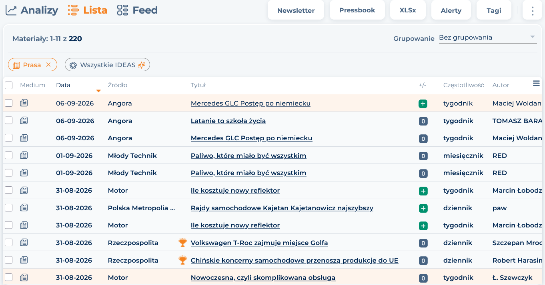Click neutral 0 badge in Chińskie koncerny row
This screenshot has width=545, height=285.
pyautogui.click(x=423, y=261)
